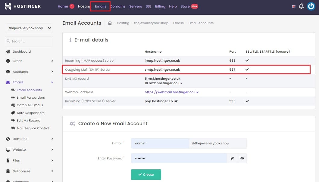Click the Files document icon
This screenshot has height=182, width=319.
[8, 160]
